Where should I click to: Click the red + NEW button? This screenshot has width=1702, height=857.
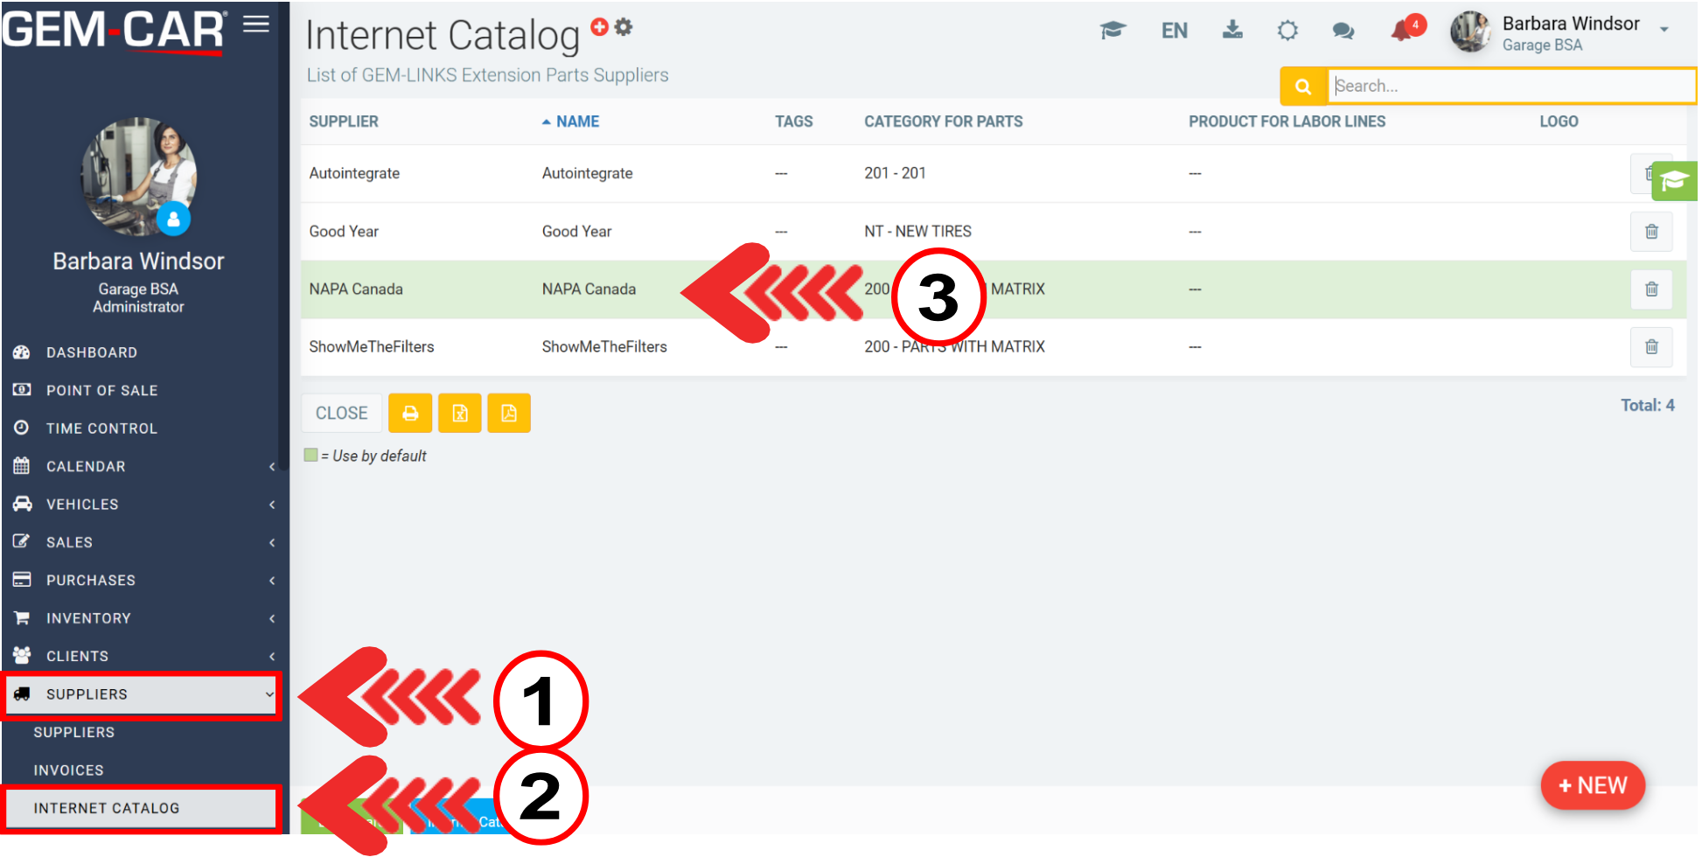[x=1592, y=786]
